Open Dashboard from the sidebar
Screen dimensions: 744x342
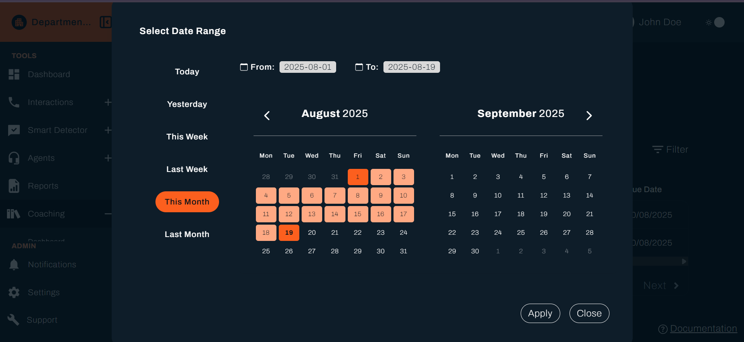(x=49, y=74)
